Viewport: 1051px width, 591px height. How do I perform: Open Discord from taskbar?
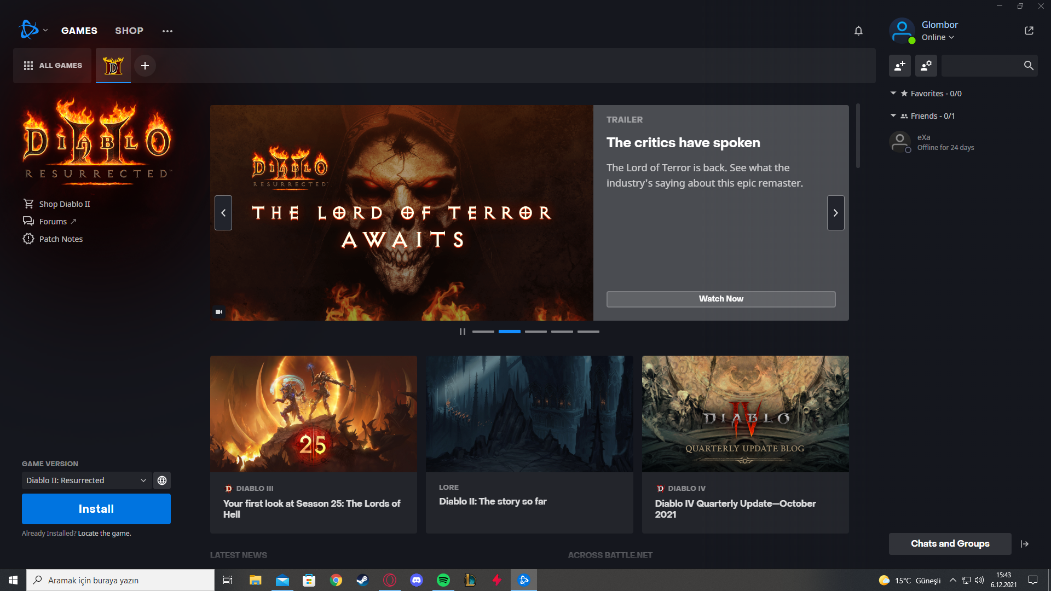[417, 580]
